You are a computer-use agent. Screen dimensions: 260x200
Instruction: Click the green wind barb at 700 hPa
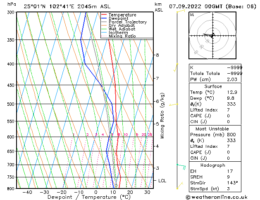tap(181, 167)
